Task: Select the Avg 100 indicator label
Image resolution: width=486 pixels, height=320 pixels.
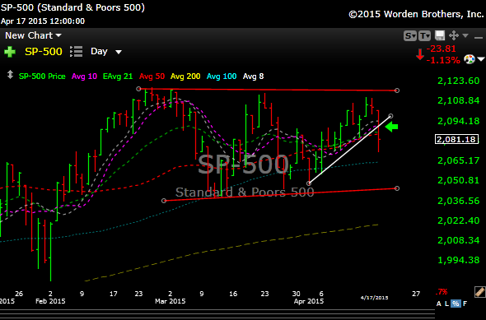Action: pos(222,77)
